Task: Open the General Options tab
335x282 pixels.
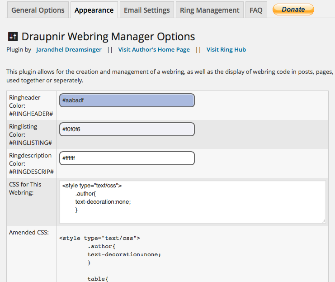Action: (x=38, y=10)
